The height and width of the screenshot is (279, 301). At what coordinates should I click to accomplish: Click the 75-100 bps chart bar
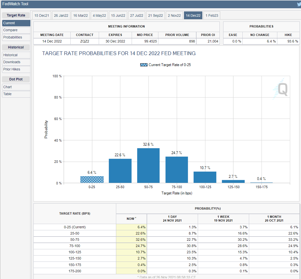pos(177,170)
